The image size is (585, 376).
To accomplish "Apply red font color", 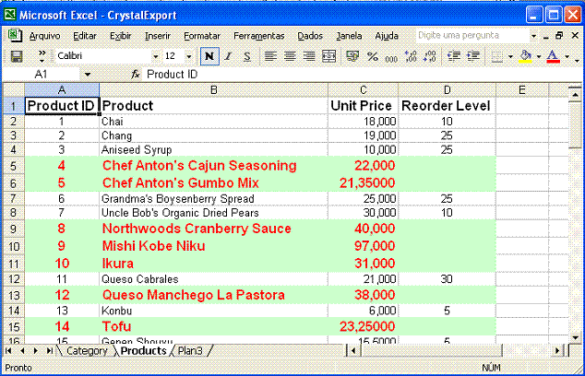I will (x=553, y=56).
